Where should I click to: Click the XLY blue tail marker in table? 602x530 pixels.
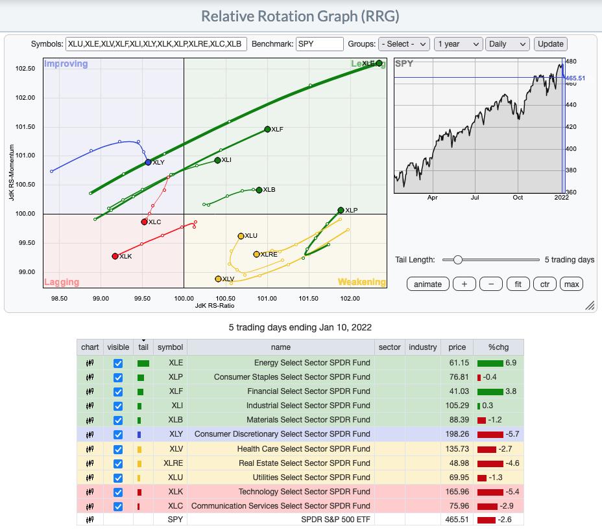tap(139, 435)
